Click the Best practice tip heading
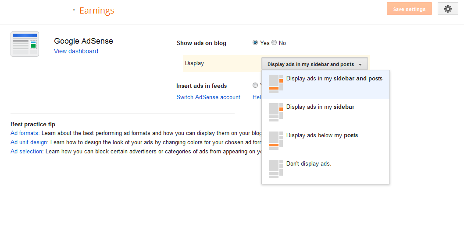This screenshot has height=232, width=464. (x=33, y=124)
